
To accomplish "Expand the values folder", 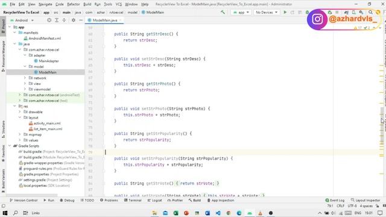I will 20,140.
